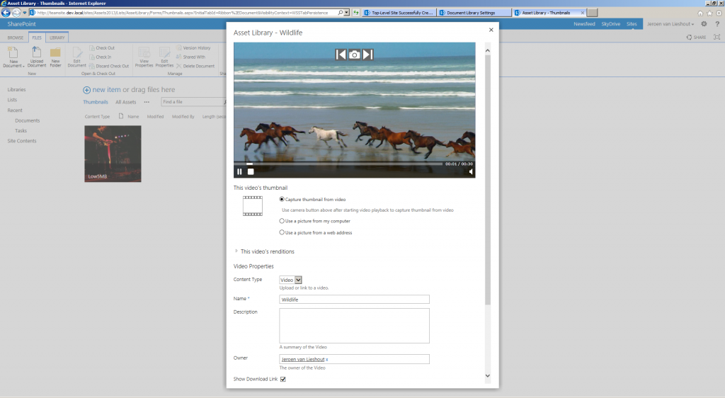The image size is (725, 398).
Task: Open SharePoint help question mark
Action: click(x=717, y=24)
